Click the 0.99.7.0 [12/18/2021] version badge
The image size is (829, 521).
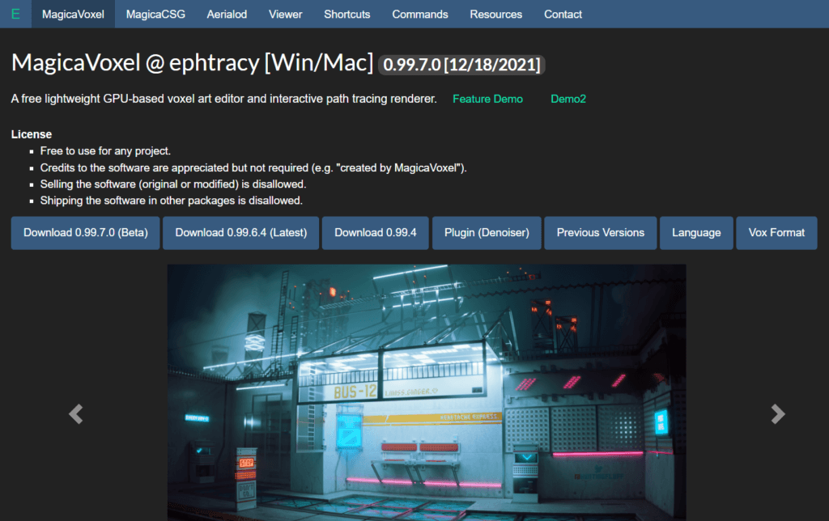[461, 65]
